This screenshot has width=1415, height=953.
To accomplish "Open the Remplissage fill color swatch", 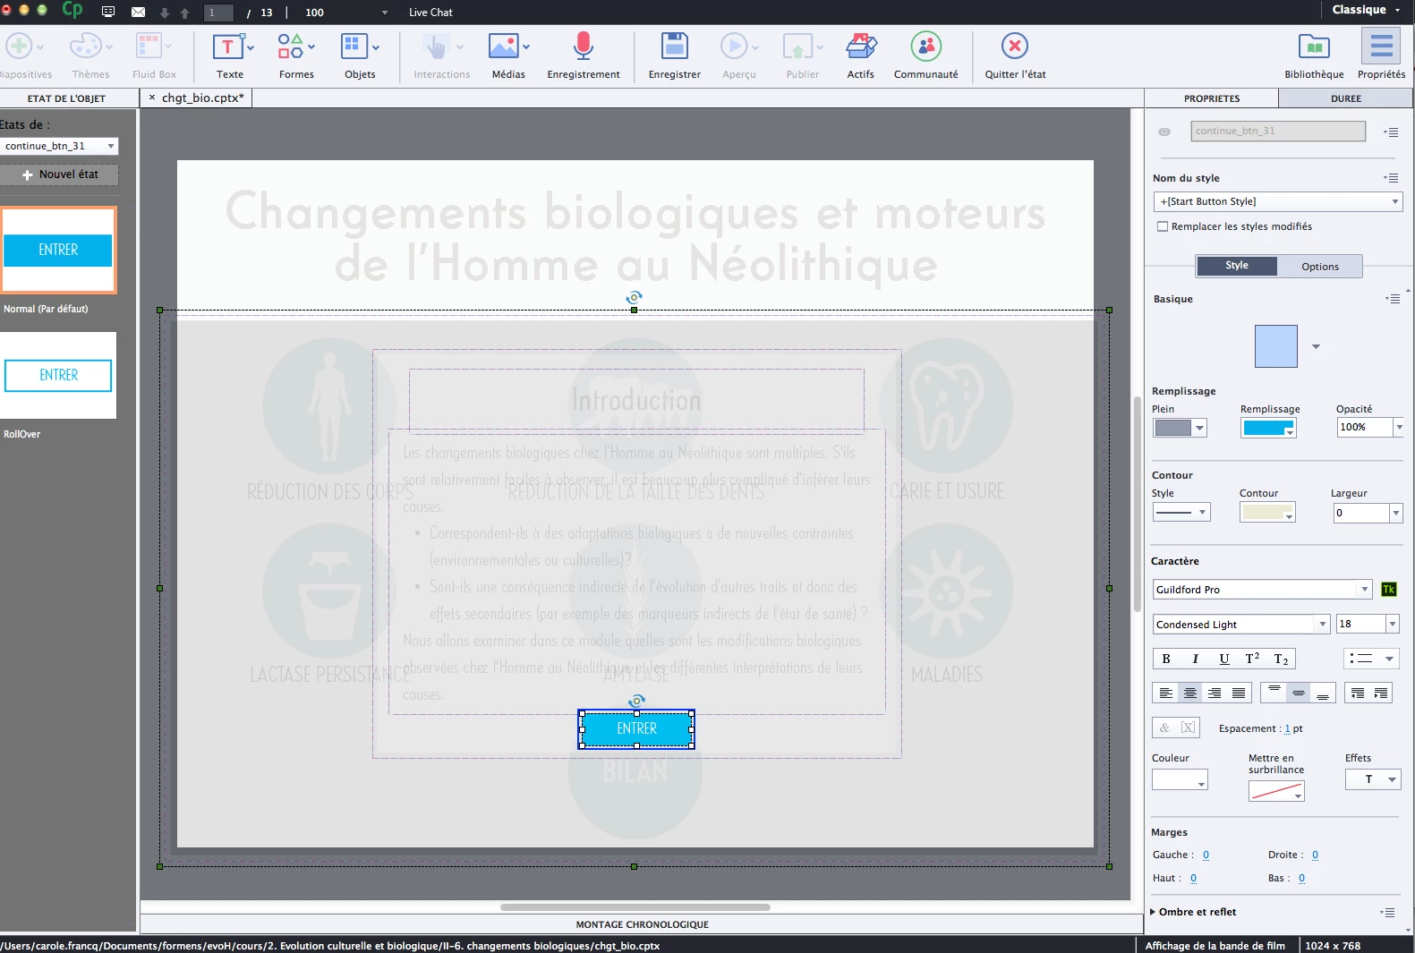I will pos(1268,428).
